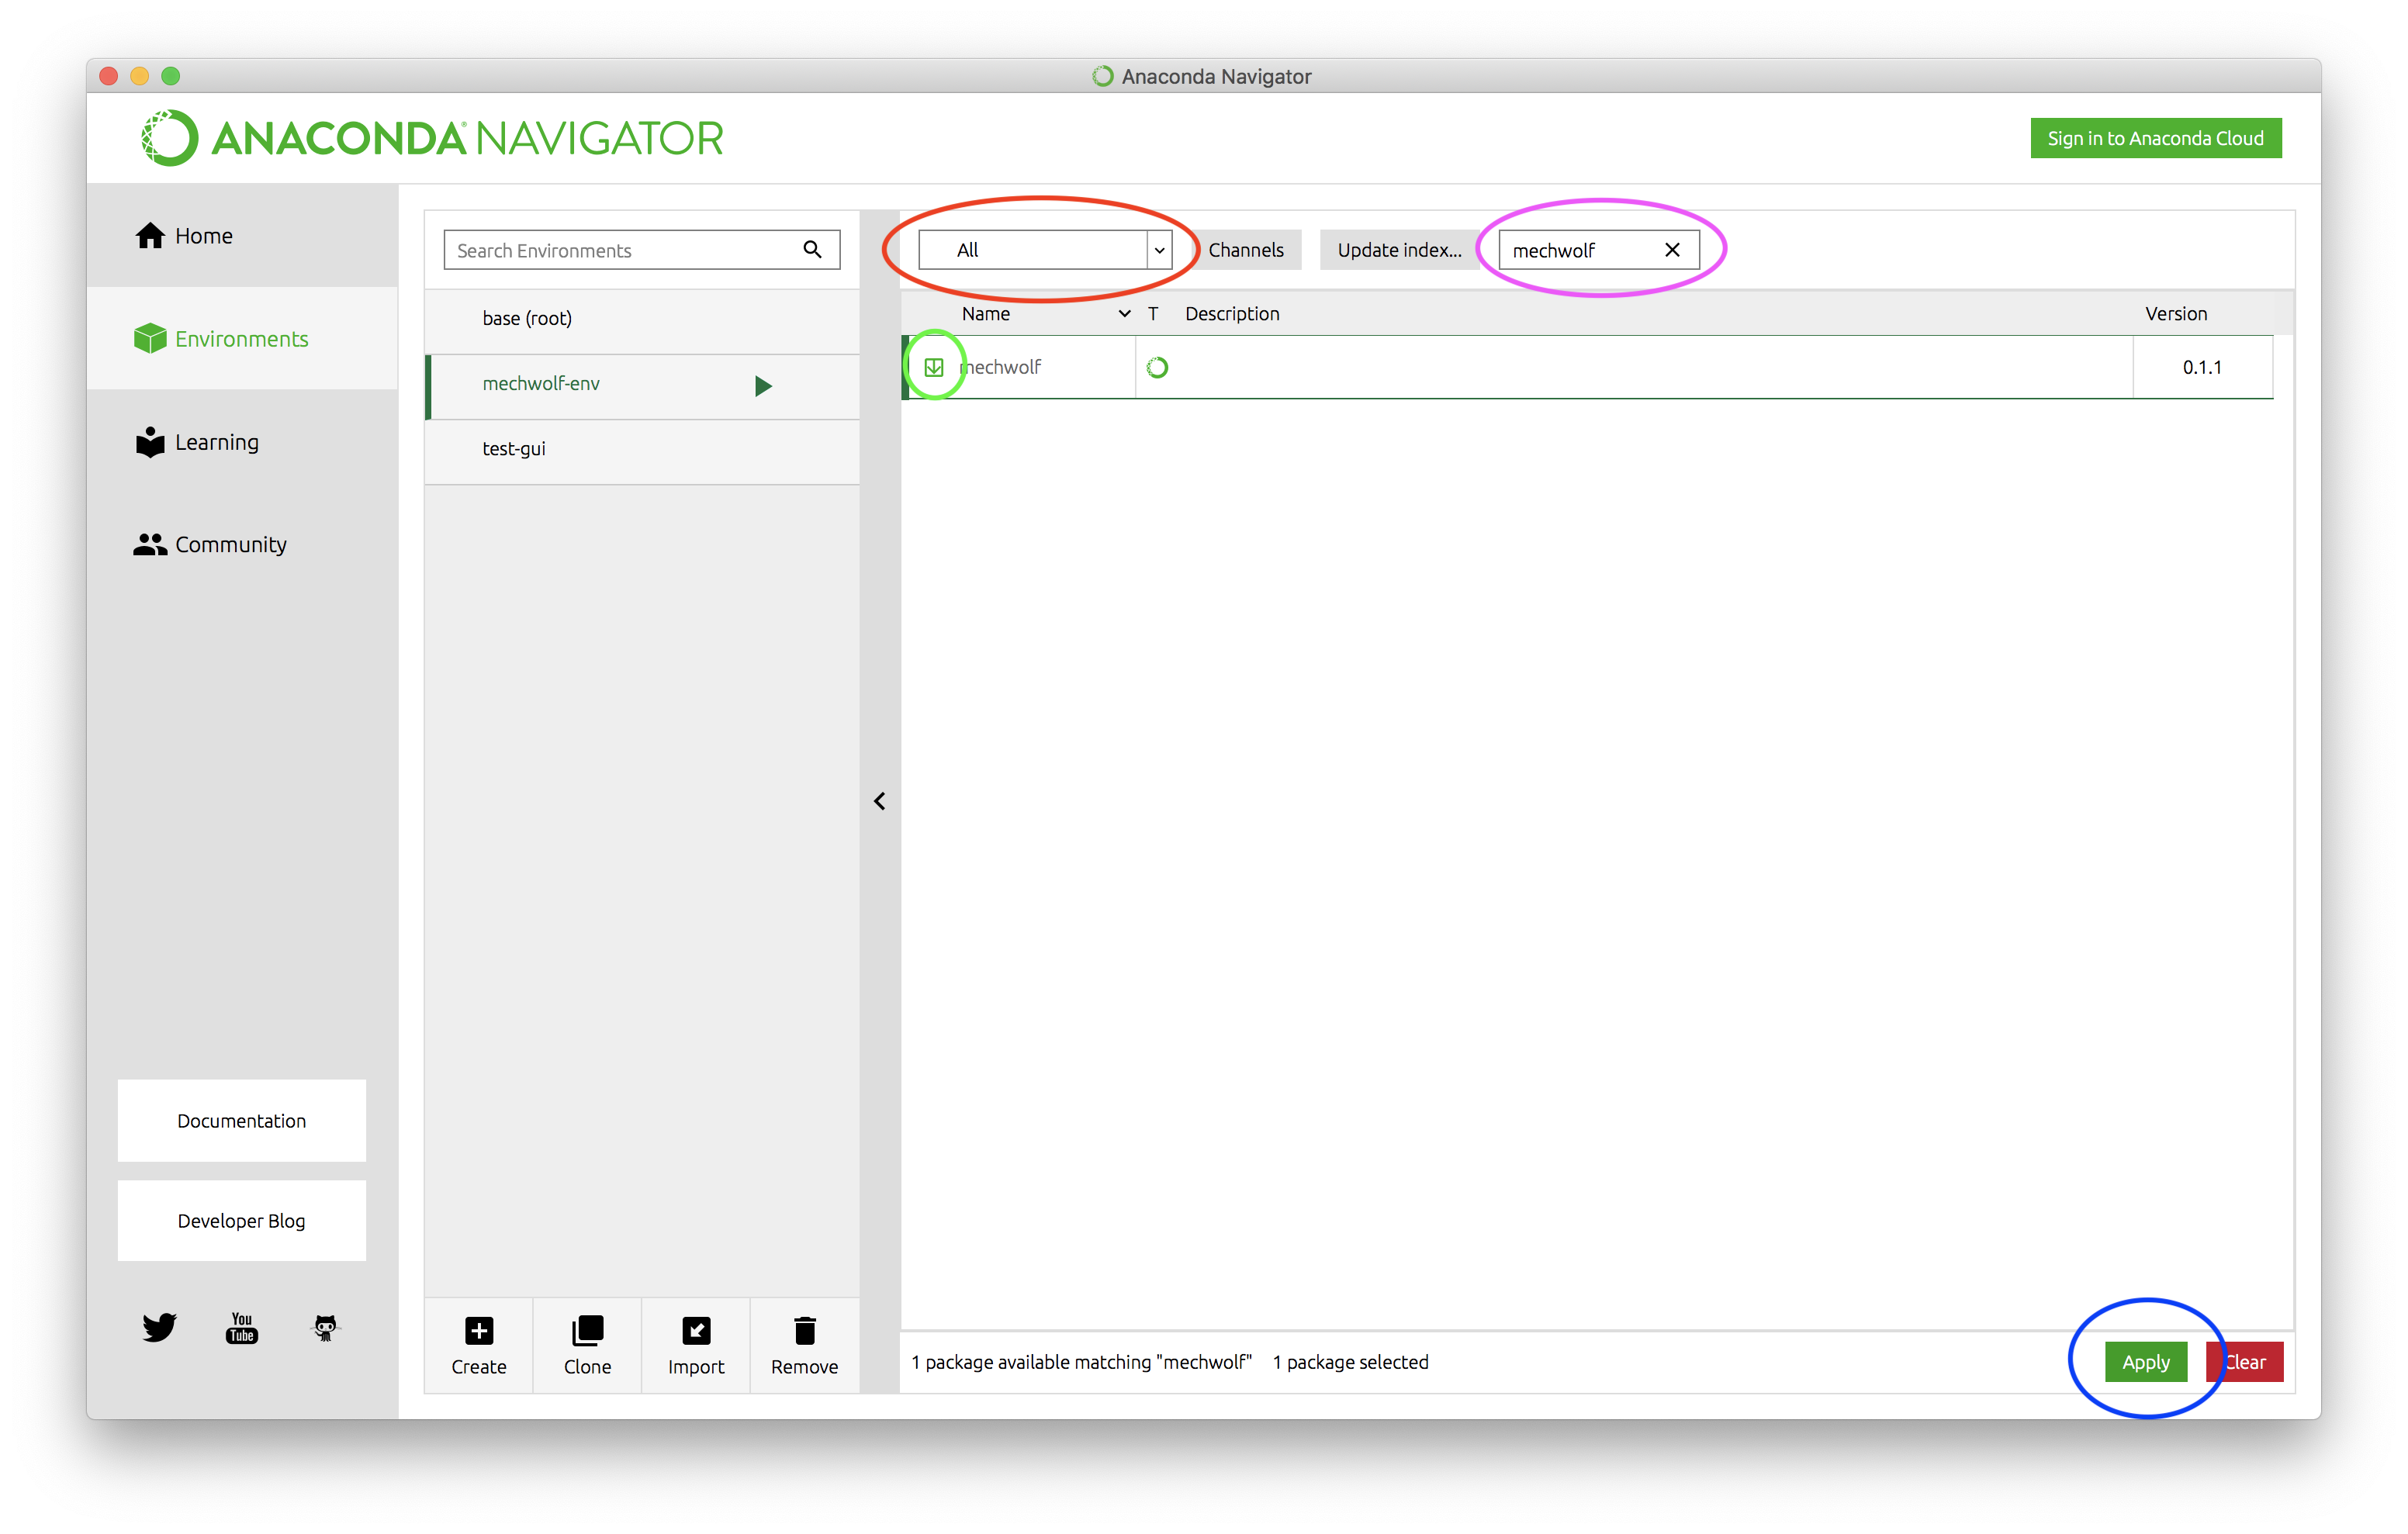The height and width of the screenshot is (1534, 2408).
Task: Open the Learning section
Action: tap(242, 442)
